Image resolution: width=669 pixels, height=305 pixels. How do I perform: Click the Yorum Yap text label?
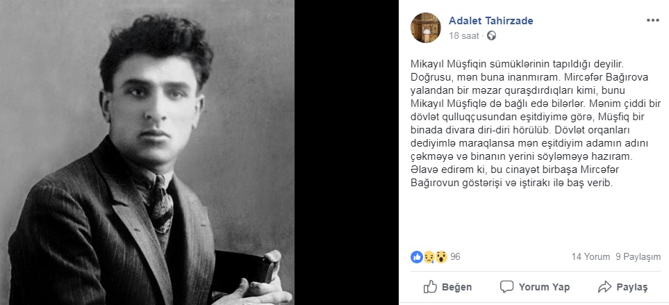click(x=544, y=287)
